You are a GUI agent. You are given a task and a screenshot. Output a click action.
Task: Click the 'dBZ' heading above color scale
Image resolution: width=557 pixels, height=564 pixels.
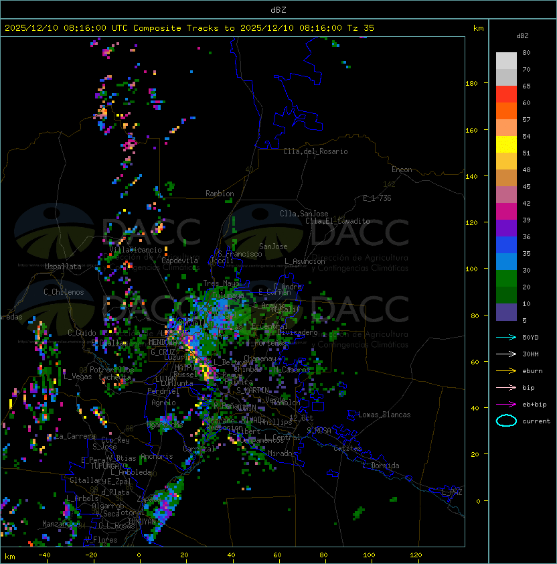click(x=522, y=36)
